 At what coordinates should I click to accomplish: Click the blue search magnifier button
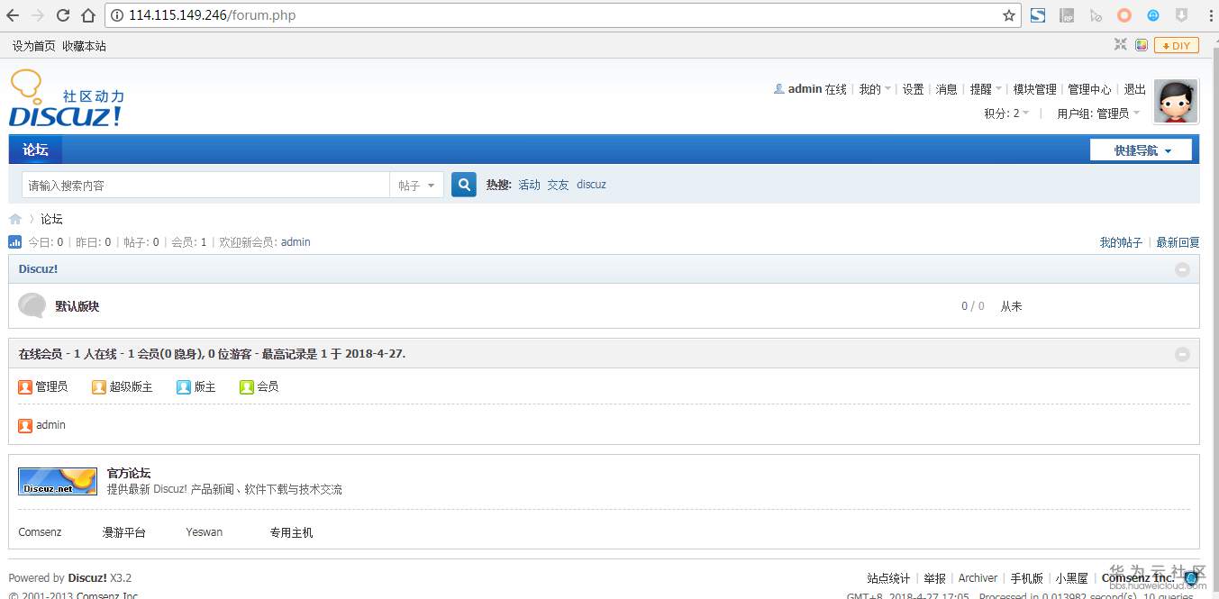464,185
